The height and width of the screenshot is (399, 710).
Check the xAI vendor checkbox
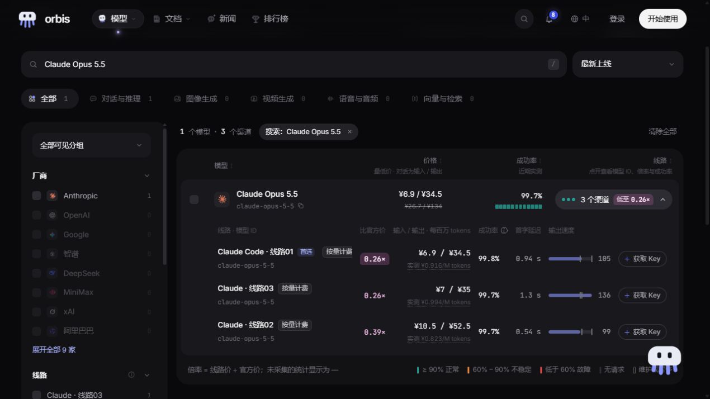tap(36, 312)
